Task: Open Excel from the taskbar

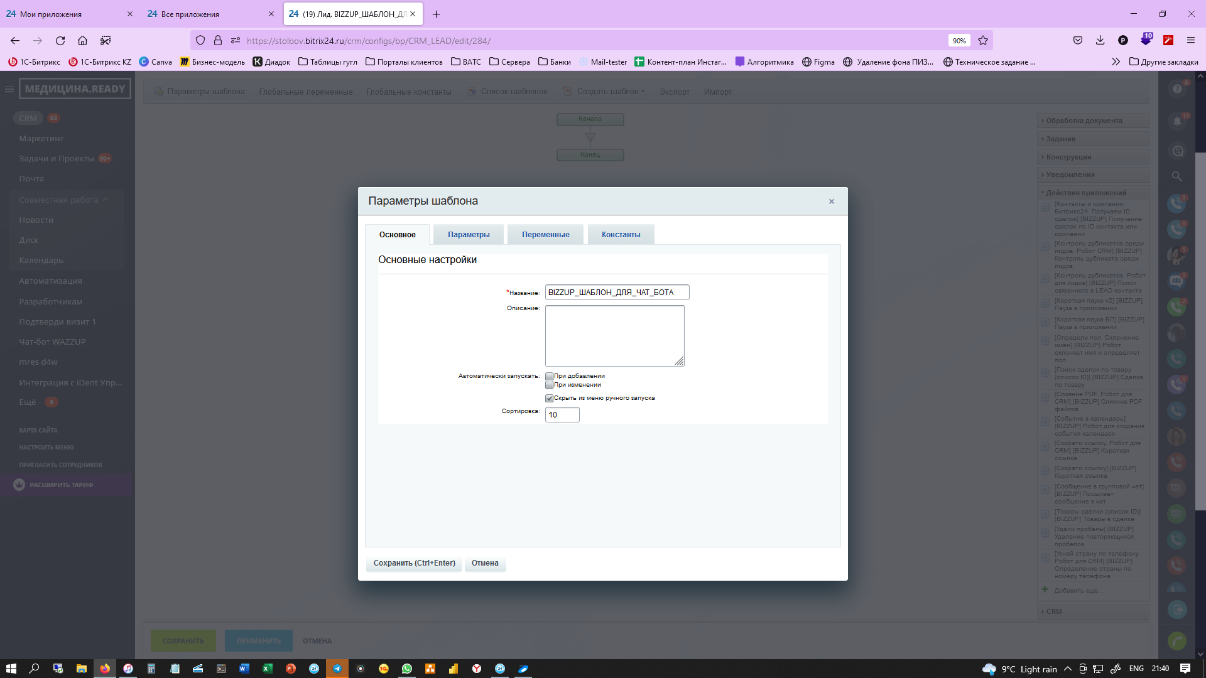Action: coord(267,669)
